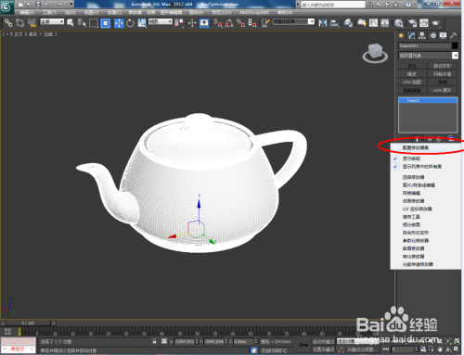Image resolution: width=464 pixels, height=355 pixels.
Task: Toggle the Percent Snap button
Action: pos(240,23)
